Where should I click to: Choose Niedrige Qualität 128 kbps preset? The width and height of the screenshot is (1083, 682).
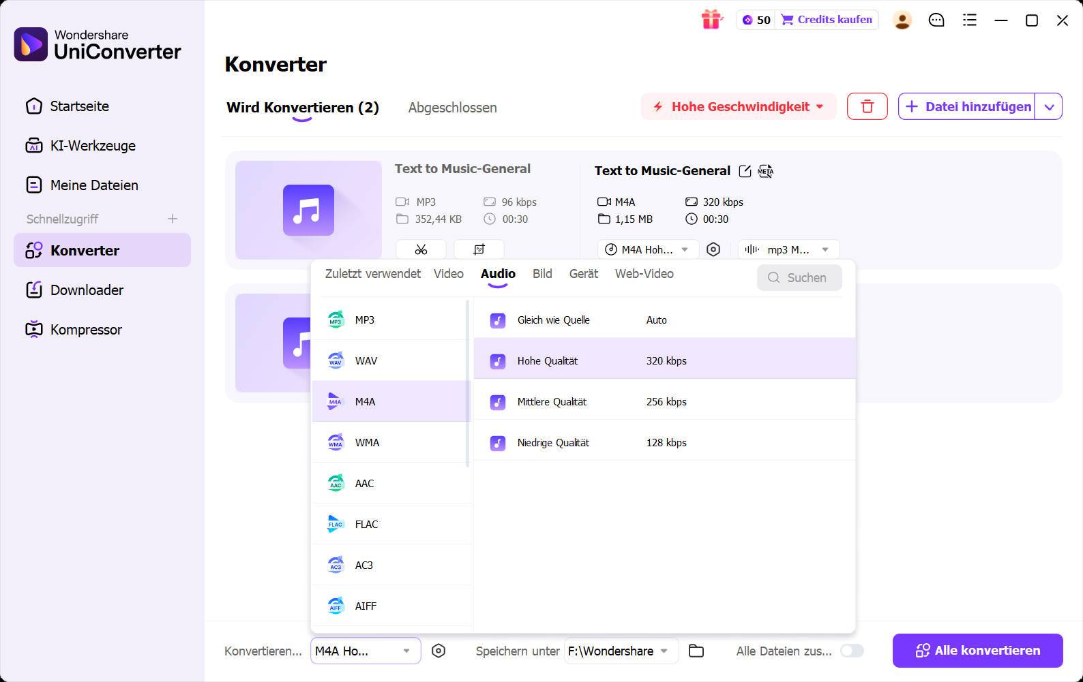664,440
